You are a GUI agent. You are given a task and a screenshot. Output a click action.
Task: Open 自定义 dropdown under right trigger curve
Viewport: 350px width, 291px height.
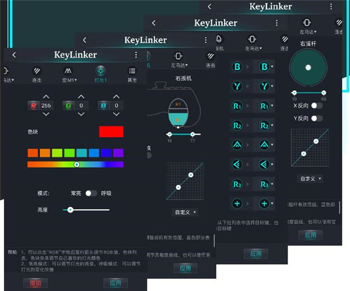[x=185, y=212]
